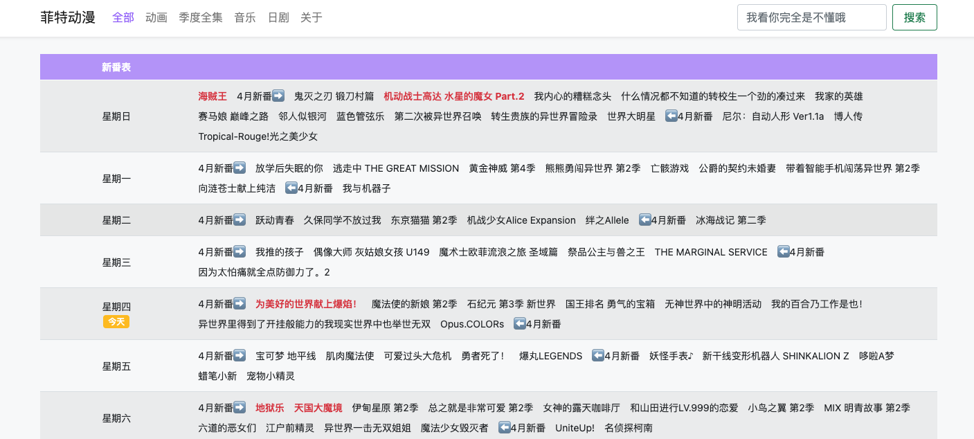This screenshot has width=974, height=439.
Task: Open 因为太怕痛就全点防御力了。2
Action: 264,272
